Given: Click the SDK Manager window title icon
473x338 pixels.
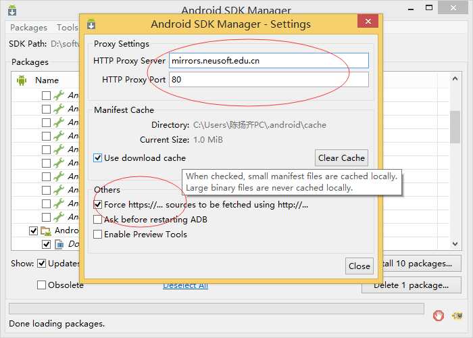Looking at the screenshot, I should [12, 10].
